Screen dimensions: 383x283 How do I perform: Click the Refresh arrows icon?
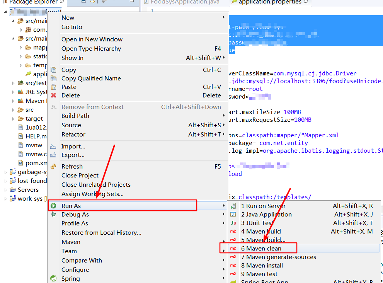(x=53, y=166)
